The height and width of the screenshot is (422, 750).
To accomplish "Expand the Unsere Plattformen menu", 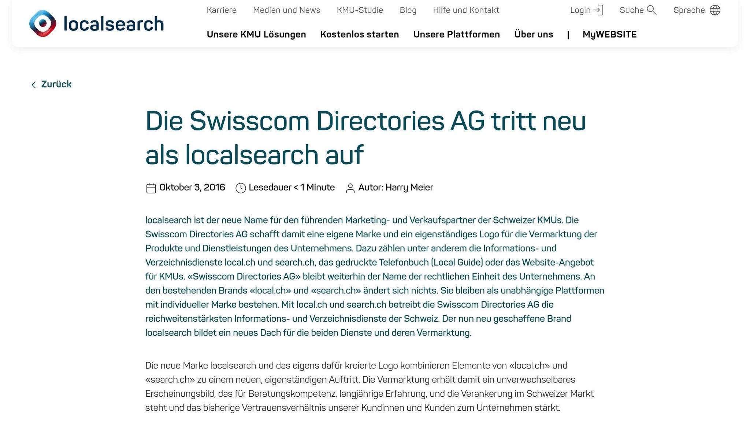I will click(457, 34).
